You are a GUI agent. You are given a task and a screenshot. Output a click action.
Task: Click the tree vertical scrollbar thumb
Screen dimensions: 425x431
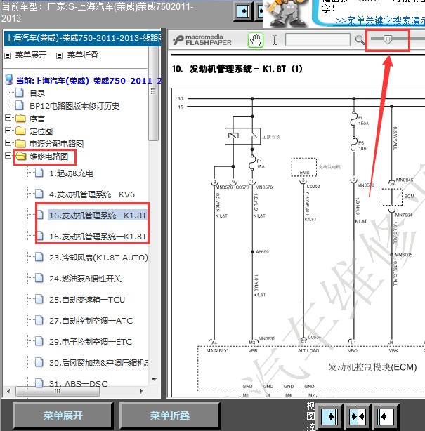[x=154, y=93]
